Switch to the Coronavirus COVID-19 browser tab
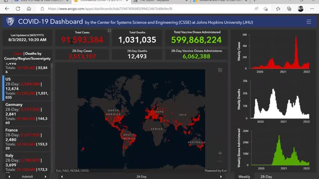 [x=101, y=1]
